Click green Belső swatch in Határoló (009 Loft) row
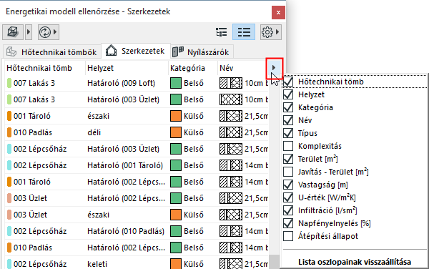Viewport: 429px width, 269px height. pos(176,83)
